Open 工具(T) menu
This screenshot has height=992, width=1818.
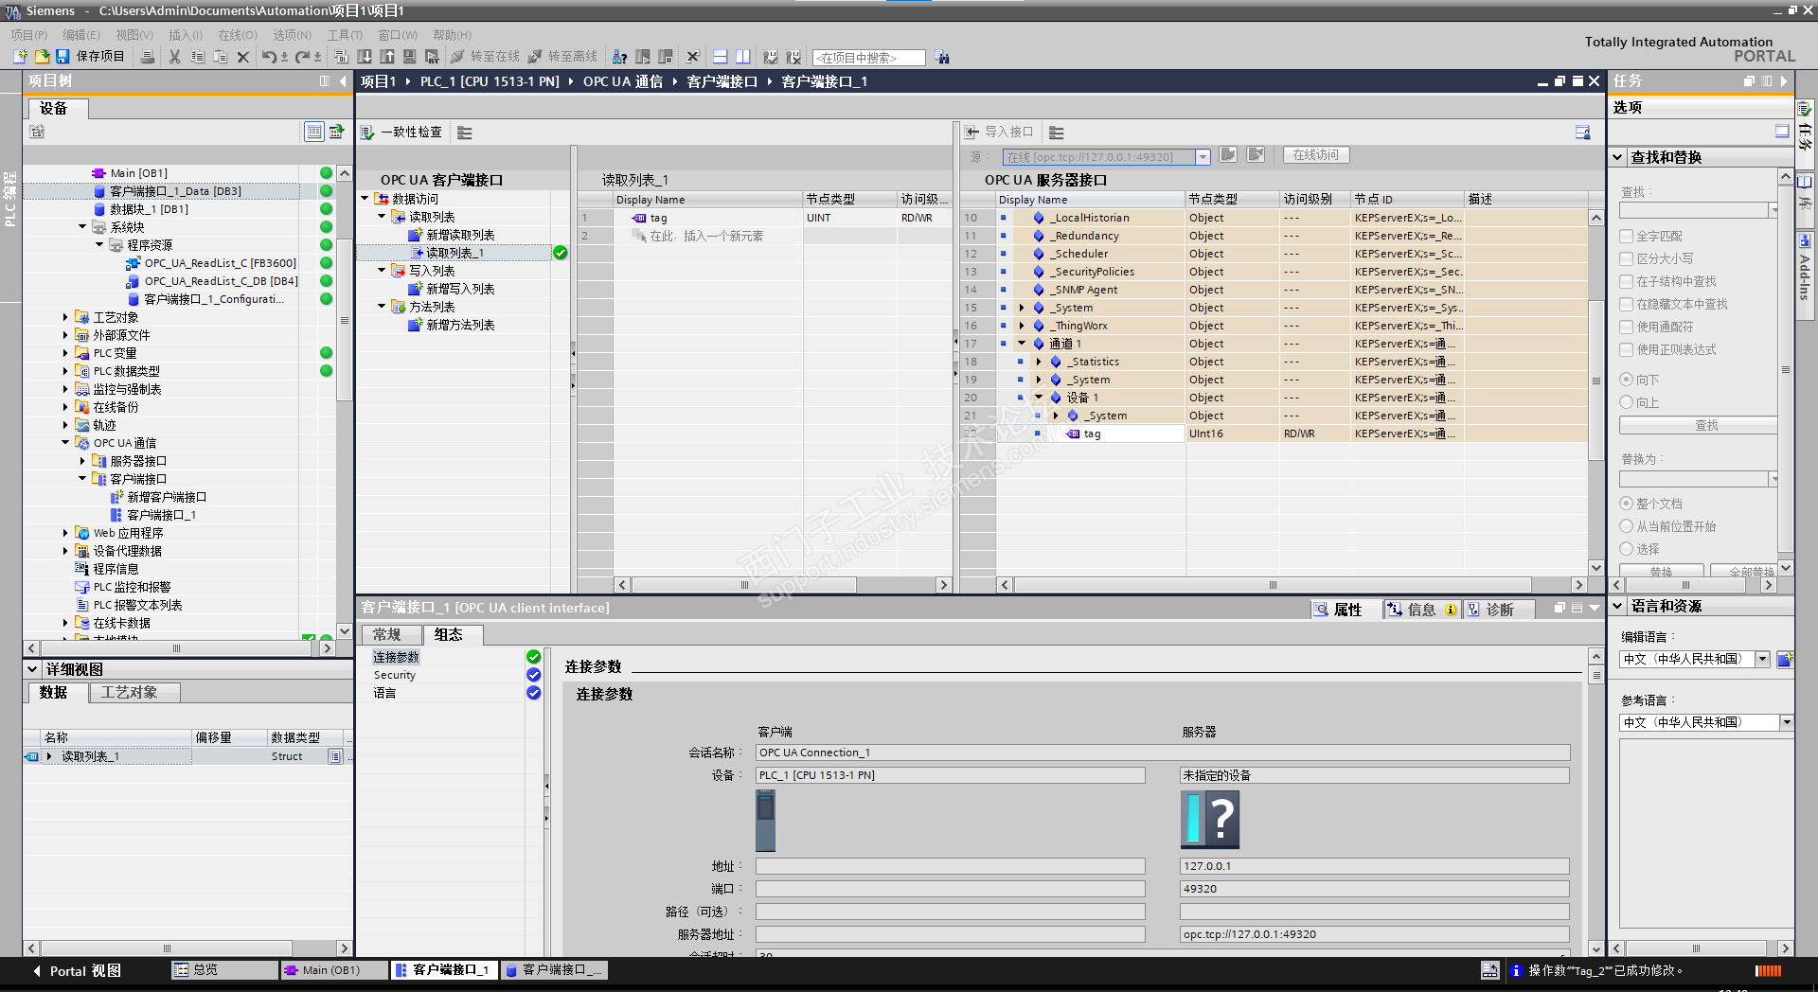coord(345,35)
